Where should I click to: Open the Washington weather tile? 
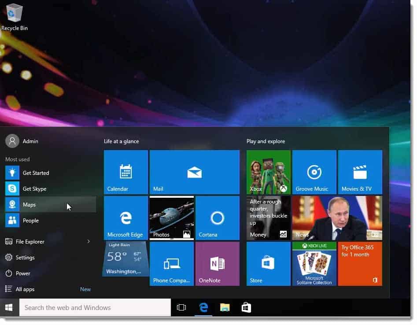(x=126, y=259)
